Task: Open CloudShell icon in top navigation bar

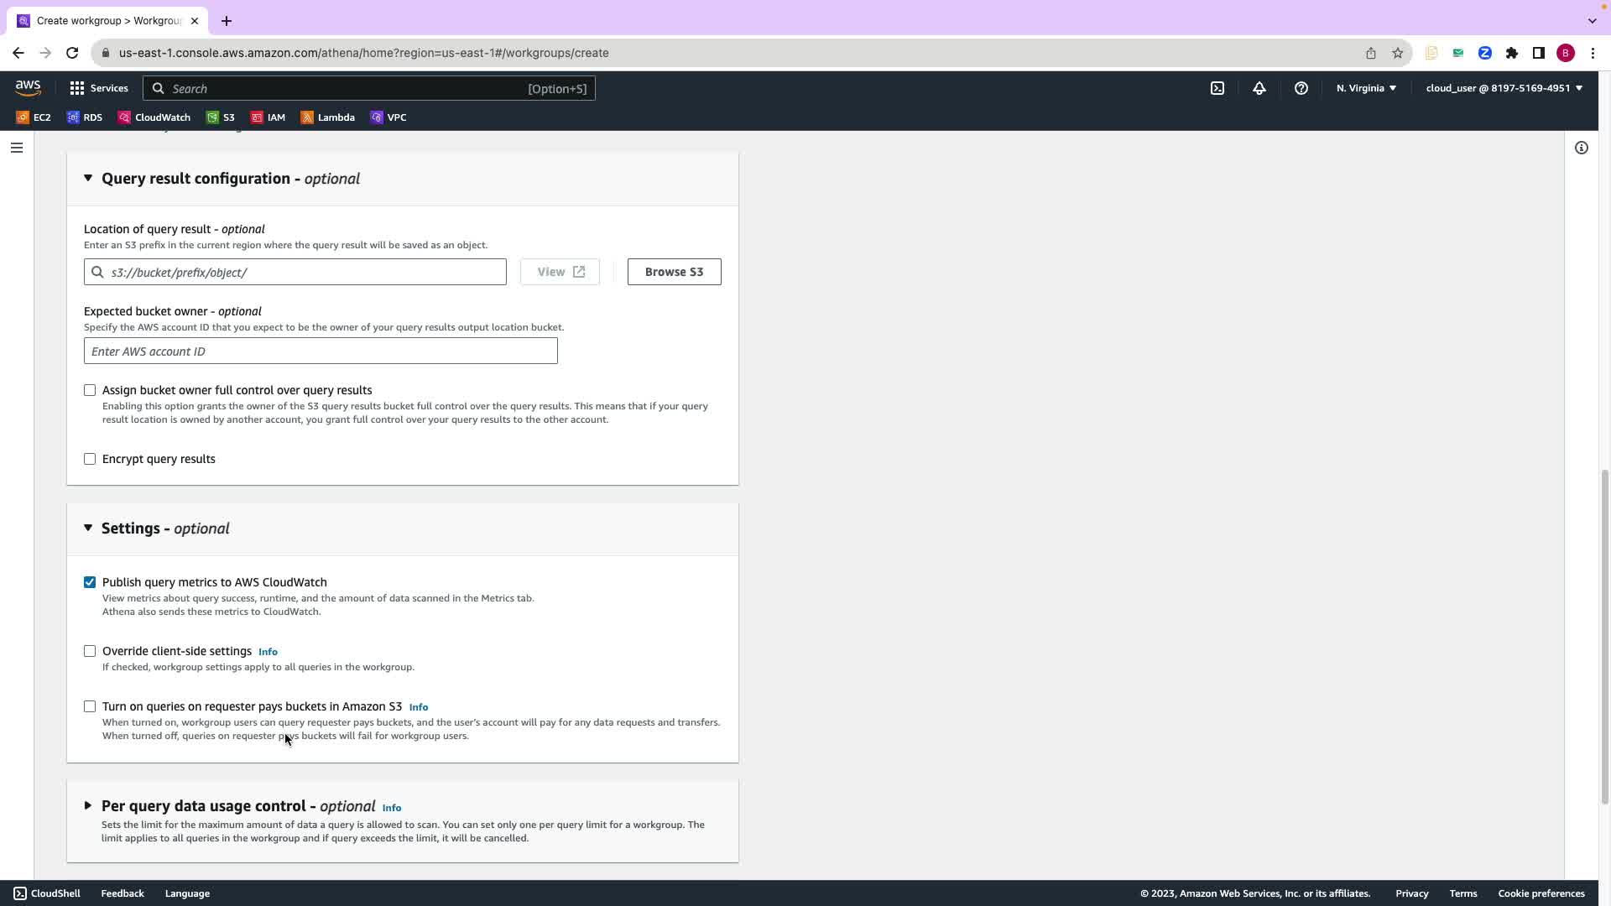Action: (x=1217, y=88)
